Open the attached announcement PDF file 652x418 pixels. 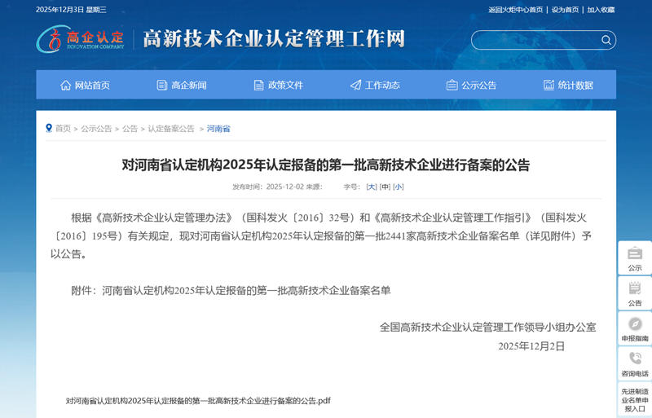click(x=198, y=401)
